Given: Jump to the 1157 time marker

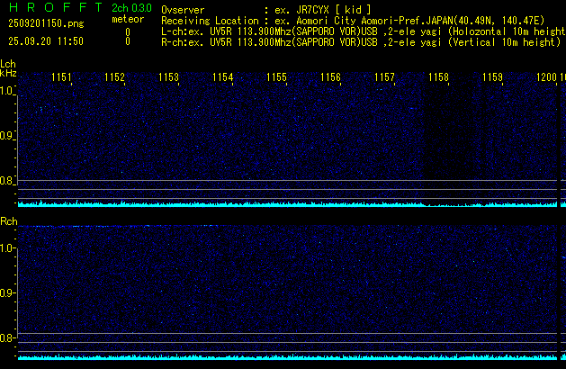Looking at the screenshot, I should pos(385,78).
